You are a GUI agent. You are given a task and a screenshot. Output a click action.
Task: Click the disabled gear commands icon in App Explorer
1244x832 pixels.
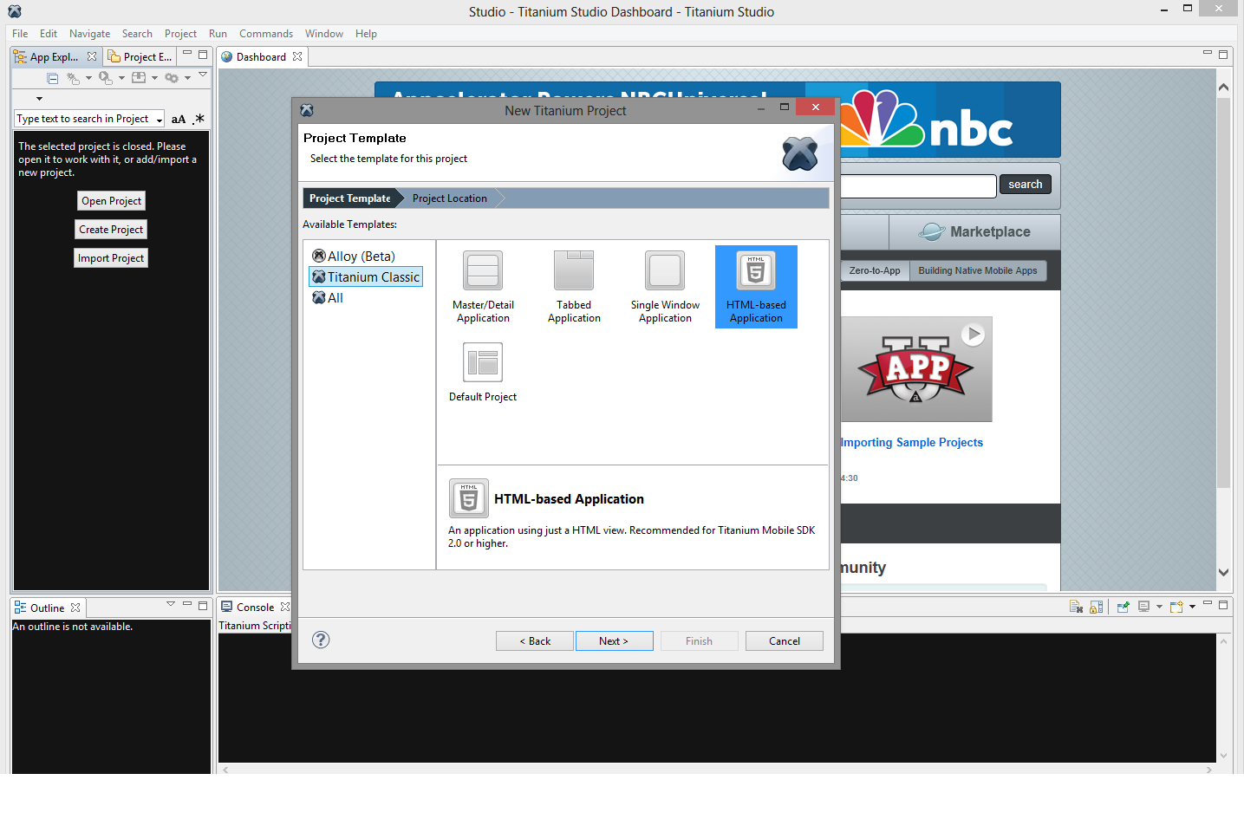(172, 78)
